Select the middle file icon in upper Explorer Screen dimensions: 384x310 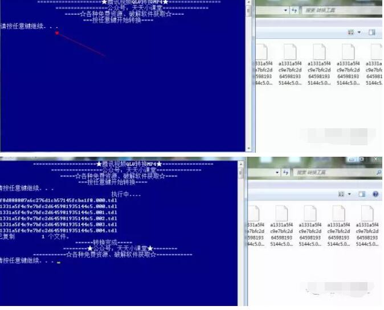[x=319, y=52]
